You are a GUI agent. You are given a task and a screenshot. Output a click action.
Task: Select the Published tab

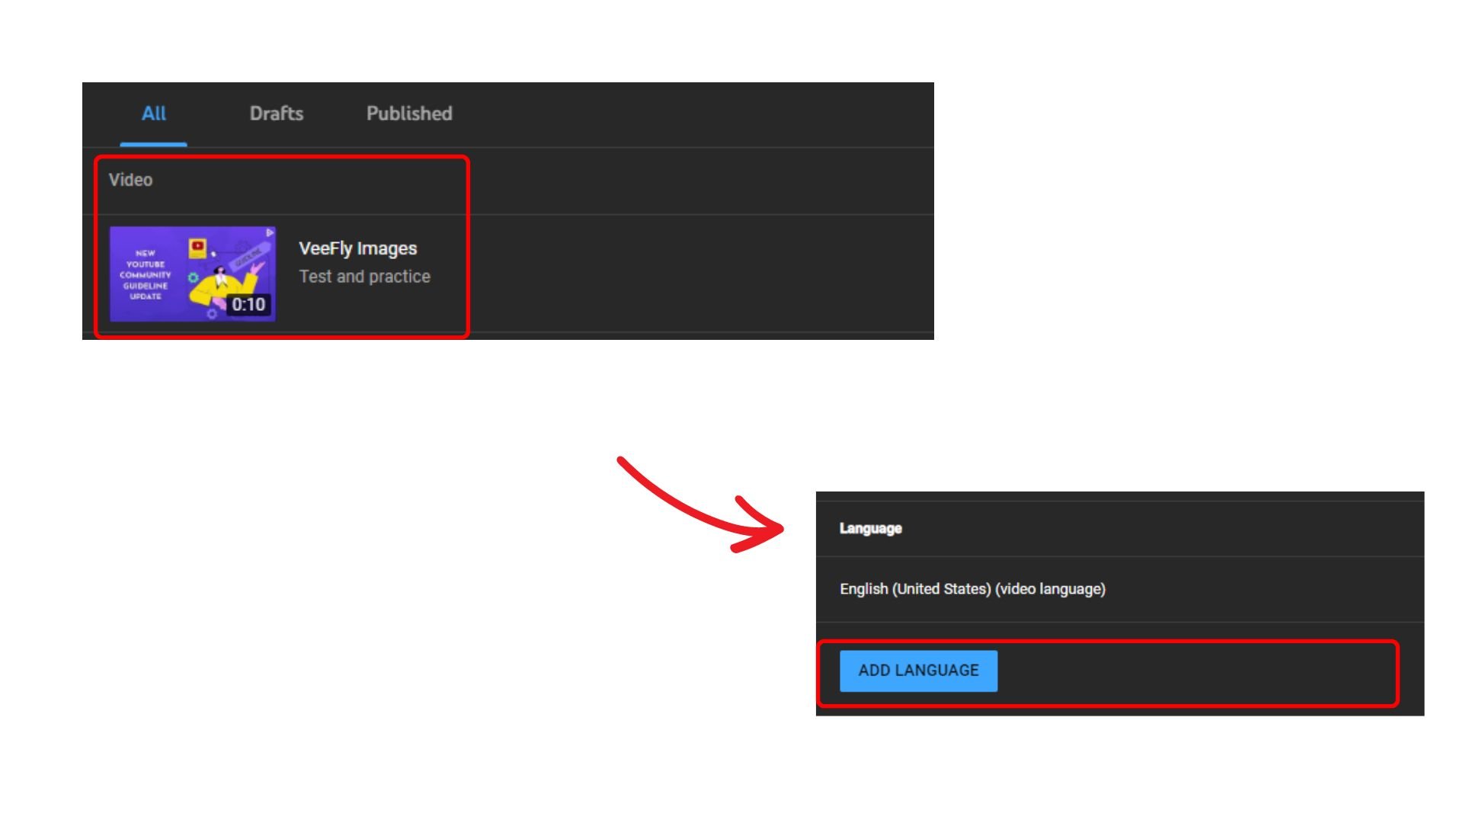pos(409,114)
